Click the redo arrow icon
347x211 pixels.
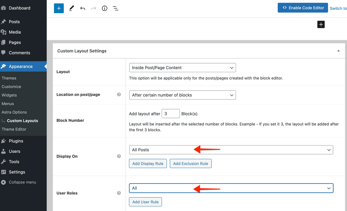93,8
